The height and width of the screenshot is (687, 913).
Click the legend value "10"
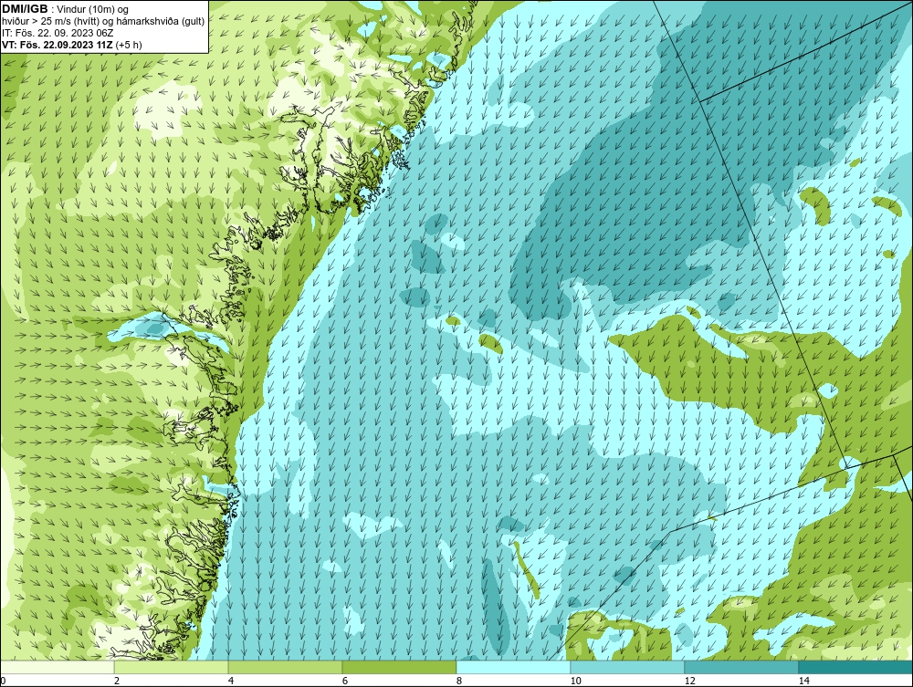576,681
